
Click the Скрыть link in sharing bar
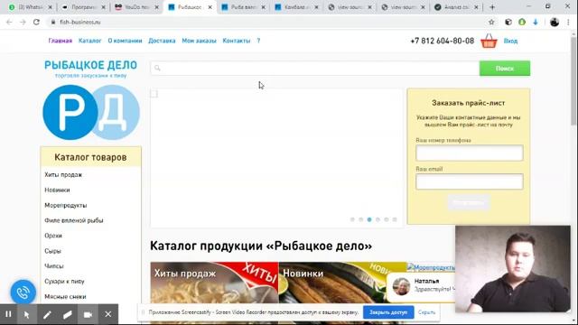427,312
